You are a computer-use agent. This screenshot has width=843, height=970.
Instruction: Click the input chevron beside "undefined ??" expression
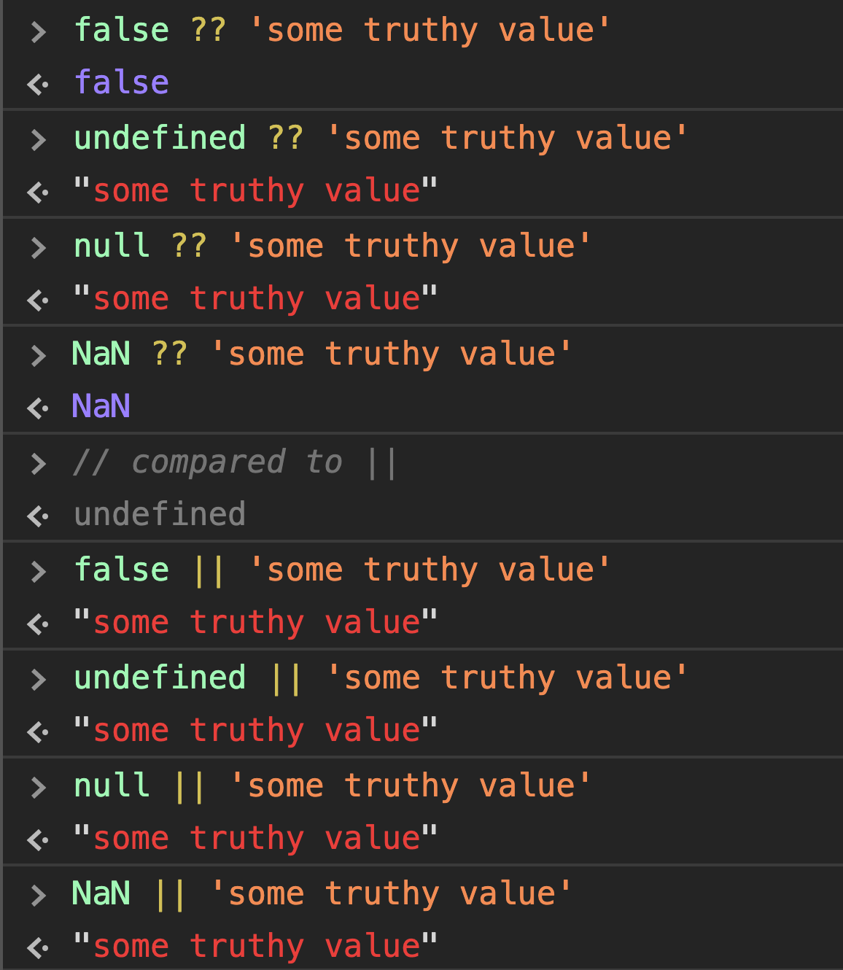(x=39, y=140)
